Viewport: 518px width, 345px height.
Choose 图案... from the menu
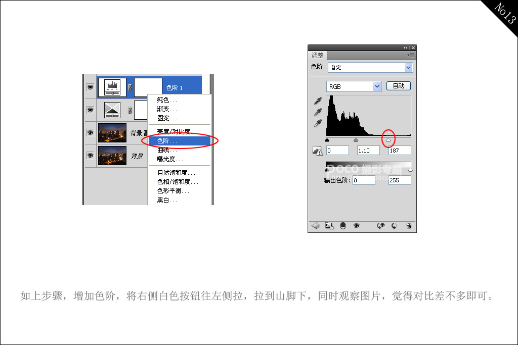[x=180, y=118]
